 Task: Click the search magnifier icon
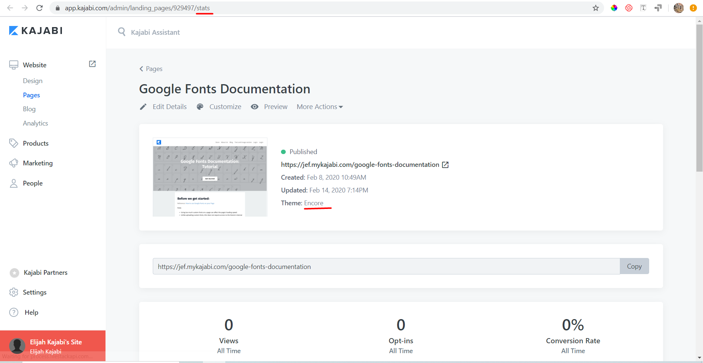(122, 32)
